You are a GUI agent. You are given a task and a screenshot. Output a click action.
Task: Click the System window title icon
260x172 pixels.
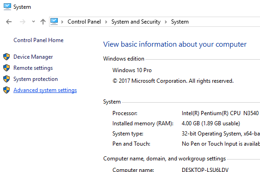pyautogui.click(x=7, y=7)
